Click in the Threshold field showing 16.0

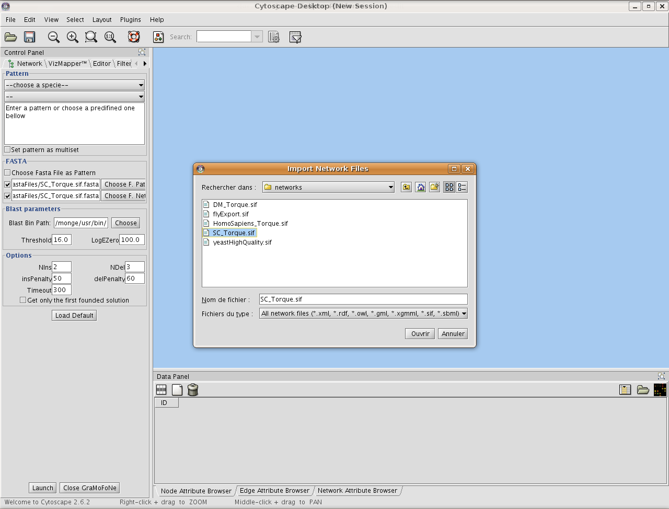[x=62, y=239]
